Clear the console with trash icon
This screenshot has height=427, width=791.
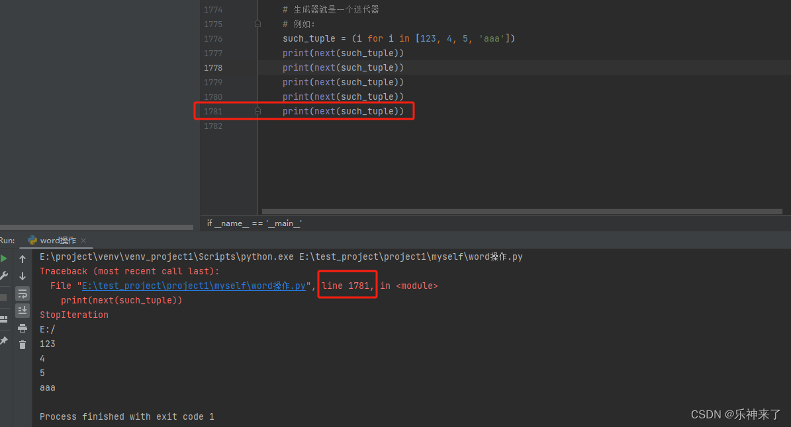coord(23,345)
